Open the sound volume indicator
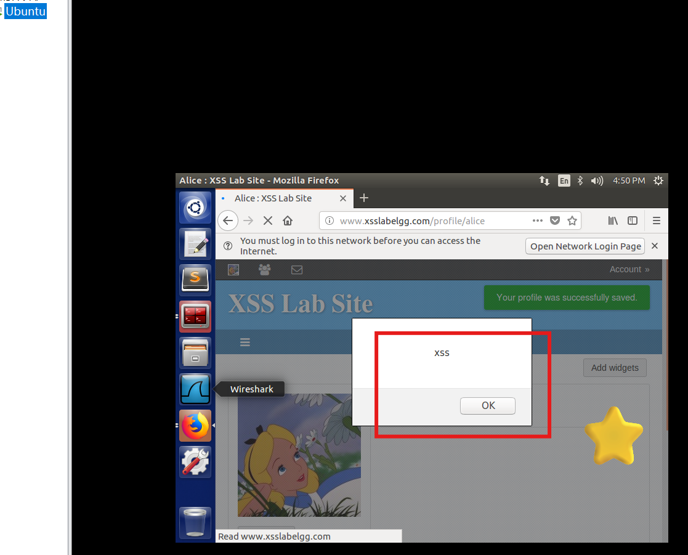Image resolution: width=688 pixels, height=555 pixels. tap(597, 180)
